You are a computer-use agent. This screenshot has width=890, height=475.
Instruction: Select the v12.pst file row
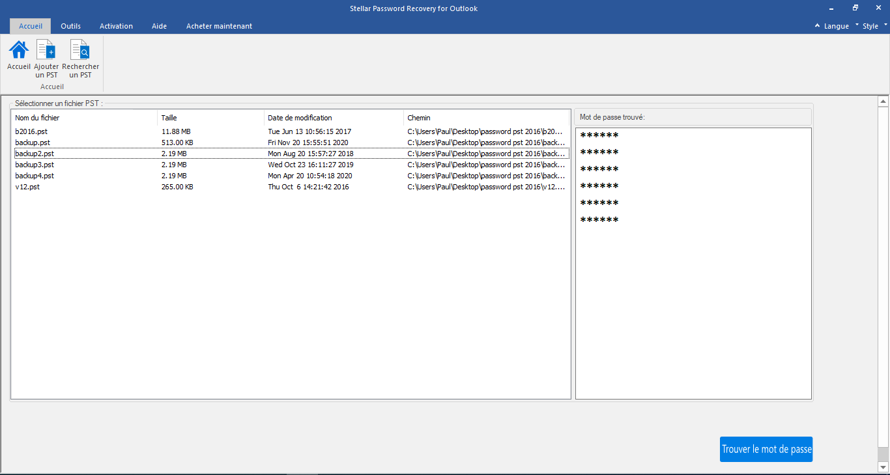[291, 187]
